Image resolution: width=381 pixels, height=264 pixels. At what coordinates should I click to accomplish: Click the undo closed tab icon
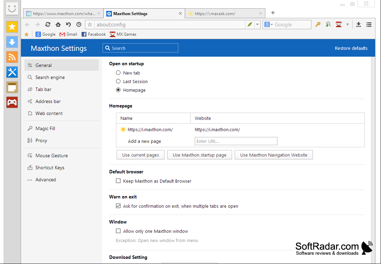tap(68, 24)
